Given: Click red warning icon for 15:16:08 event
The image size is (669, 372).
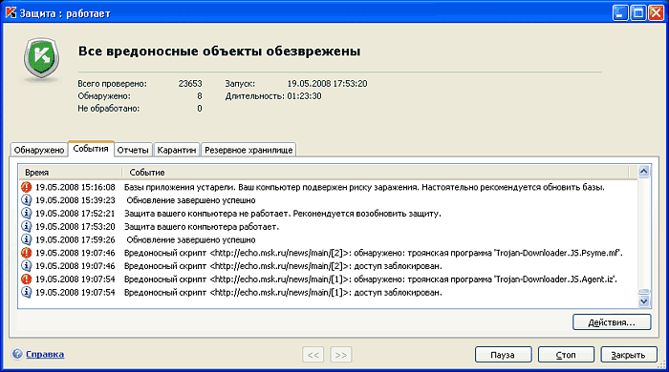Looking at the screenshot, I should coord(27,187).
